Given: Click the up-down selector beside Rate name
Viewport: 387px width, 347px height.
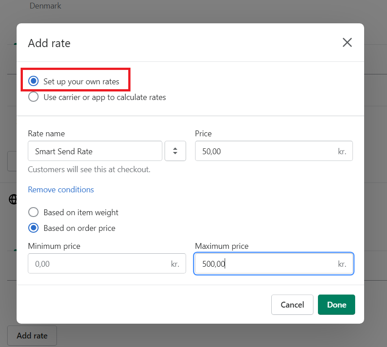Looking at the screenshot, I should coord(175,151).
